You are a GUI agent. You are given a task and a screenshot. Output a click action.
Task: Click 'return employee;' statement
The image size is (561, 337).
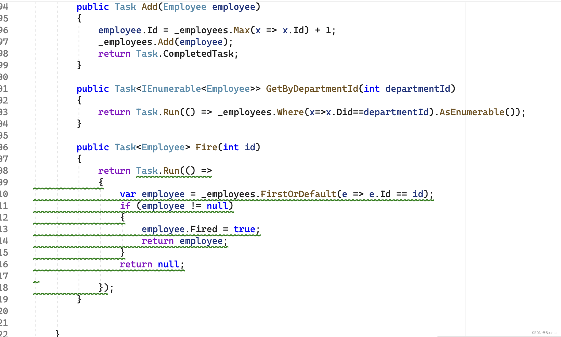tap(184, 241)
